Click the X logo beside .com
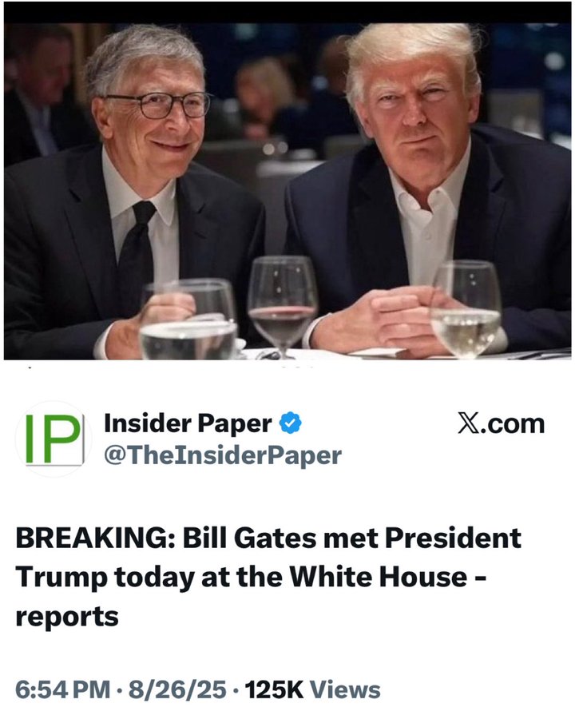This screenshot has height=719, width=579. [468, 423]
